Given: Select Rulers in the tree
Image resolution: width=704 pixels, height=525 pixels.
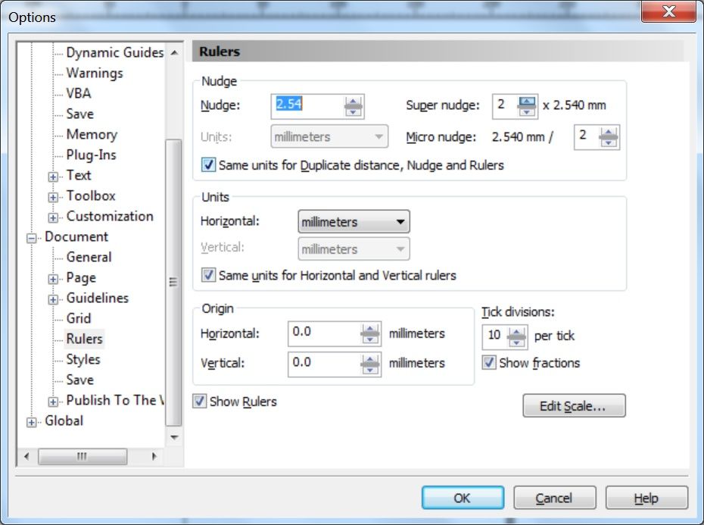Looking at the screenshot, I should tap(85, 339).
